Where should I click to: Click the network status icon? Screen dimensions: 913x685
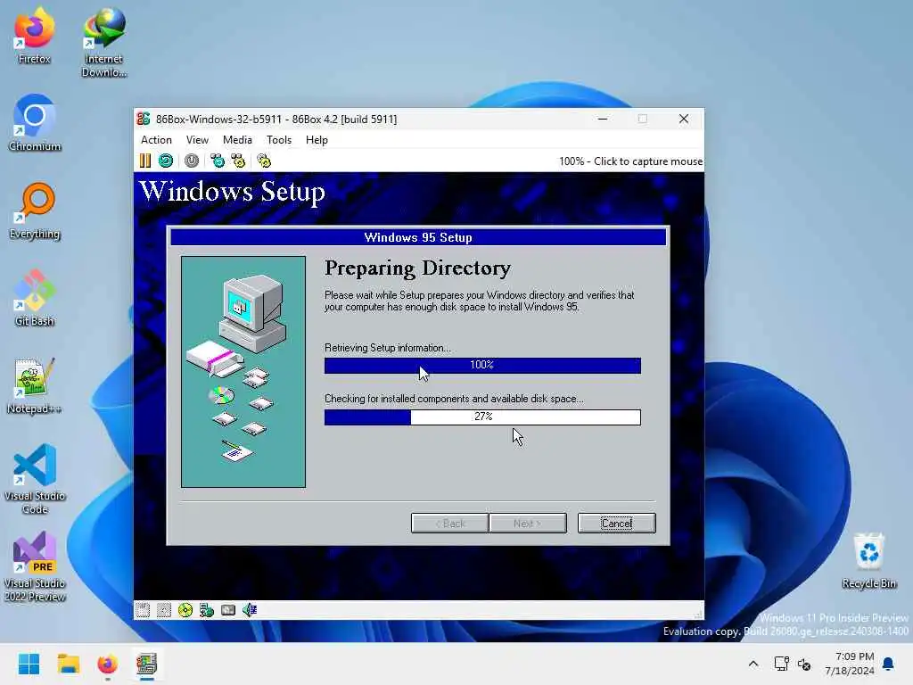click(x=207, y=610)
